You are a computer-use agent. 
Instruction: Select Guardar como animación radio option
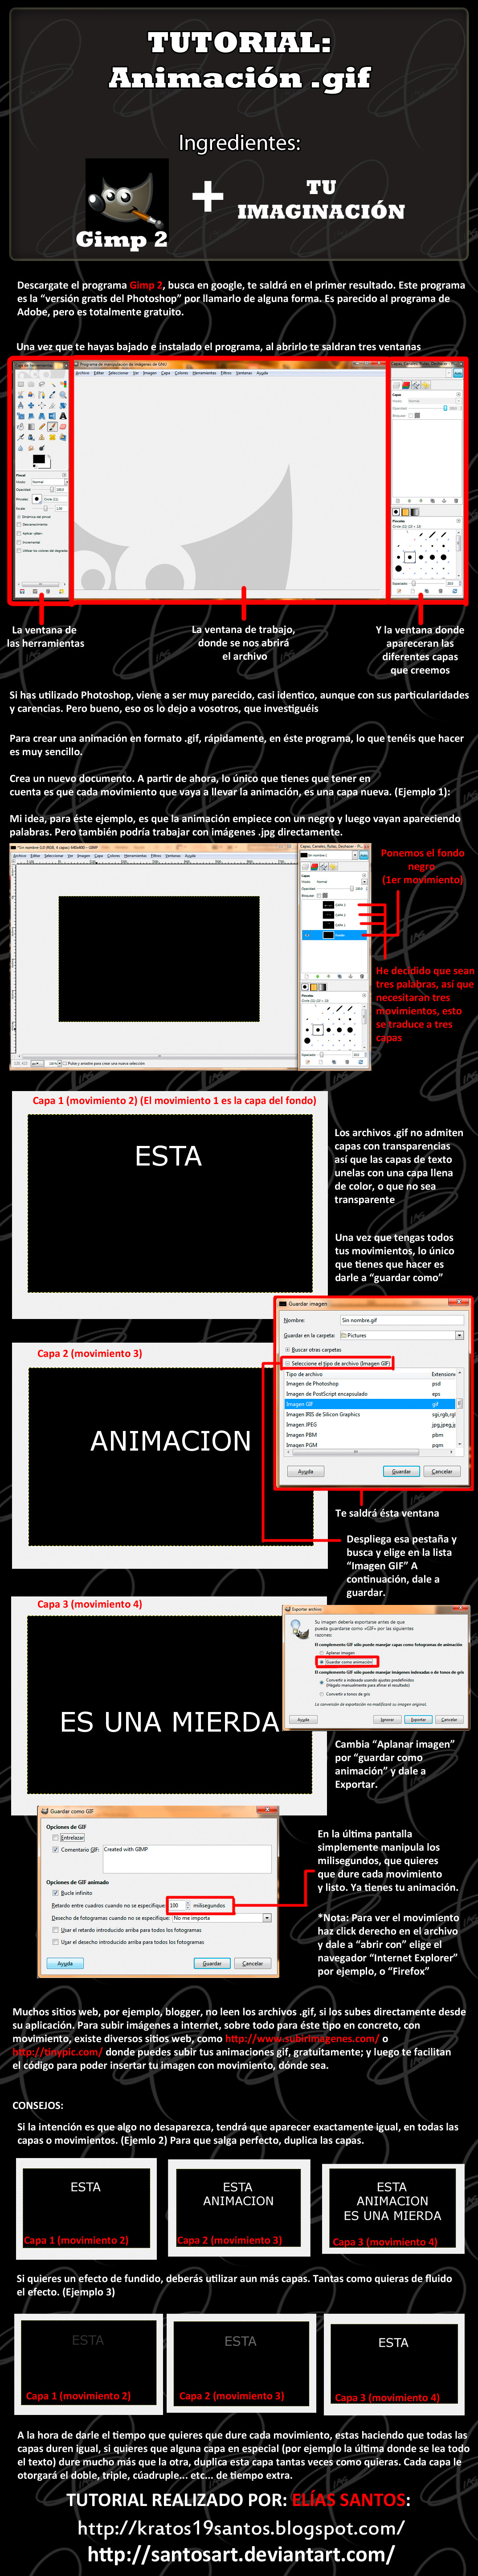346,1662
